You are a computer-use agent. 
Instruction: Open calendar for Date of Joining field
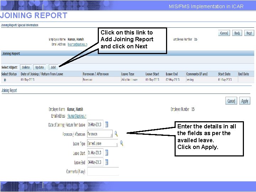tap(107, 124)
